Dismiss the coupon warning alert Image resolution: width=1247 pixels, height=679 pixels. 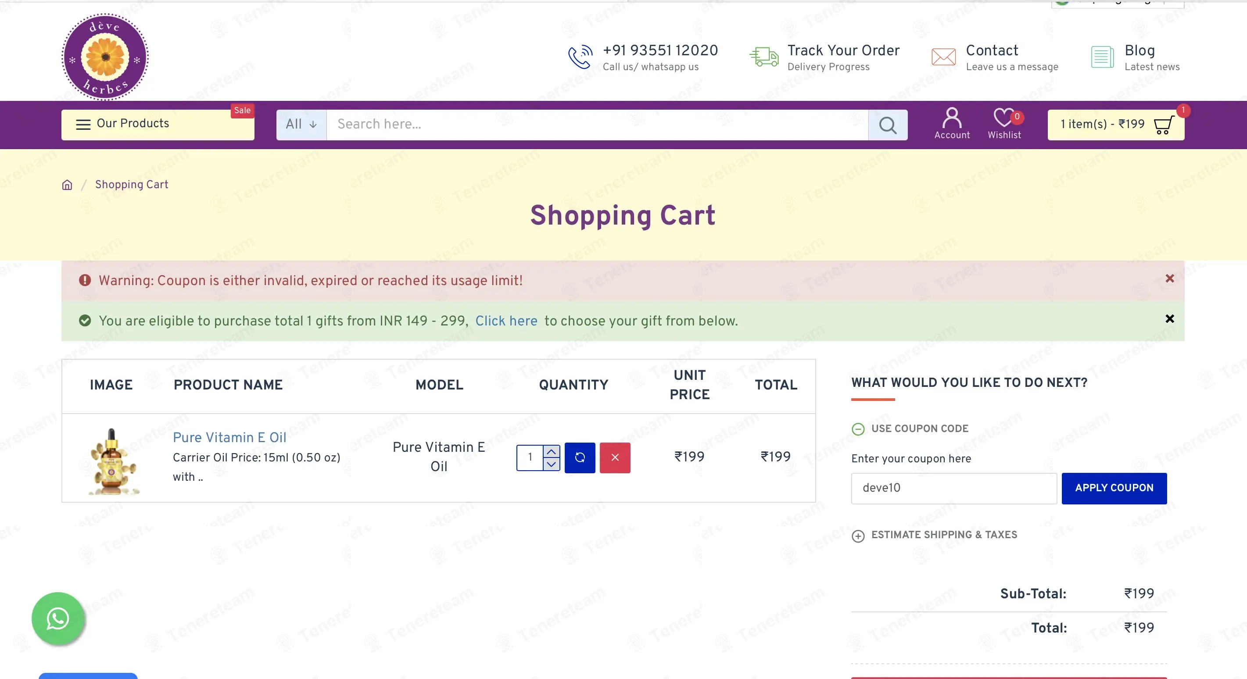[x=1169, y=278]
